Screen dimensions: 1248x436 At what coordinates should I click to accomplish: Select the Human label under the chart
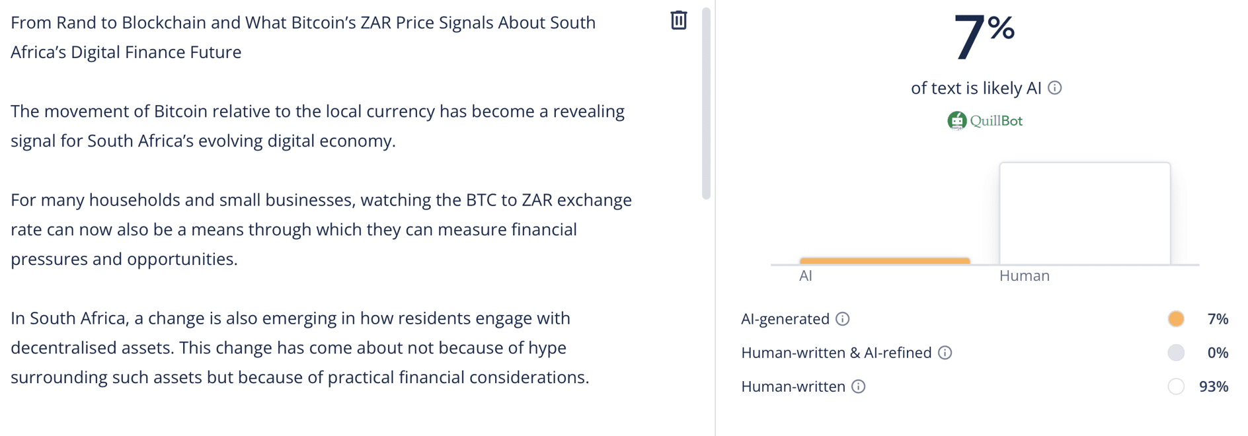coord(1024,275)
